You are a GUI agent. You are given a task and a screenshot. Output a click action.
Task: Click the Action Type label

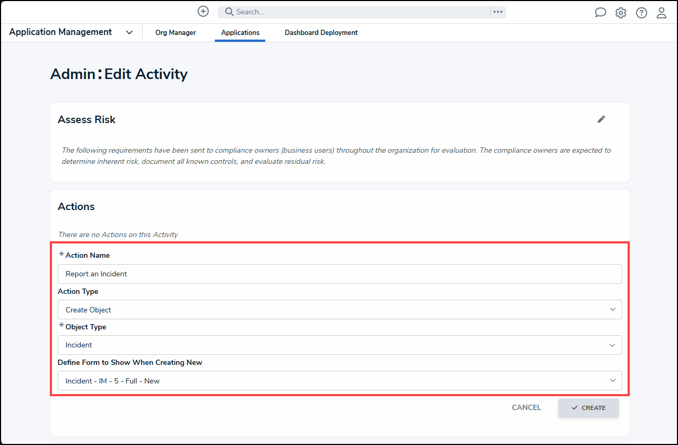point(78,291)
